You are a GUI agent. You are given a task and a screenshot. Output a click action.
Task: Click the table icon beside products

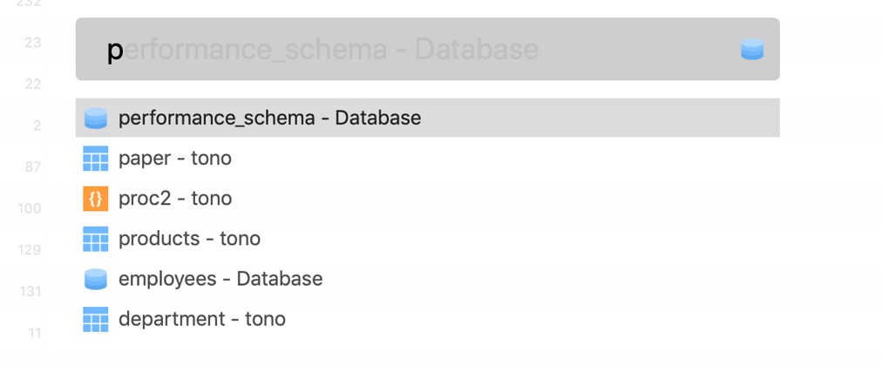(x=96, y=239)
